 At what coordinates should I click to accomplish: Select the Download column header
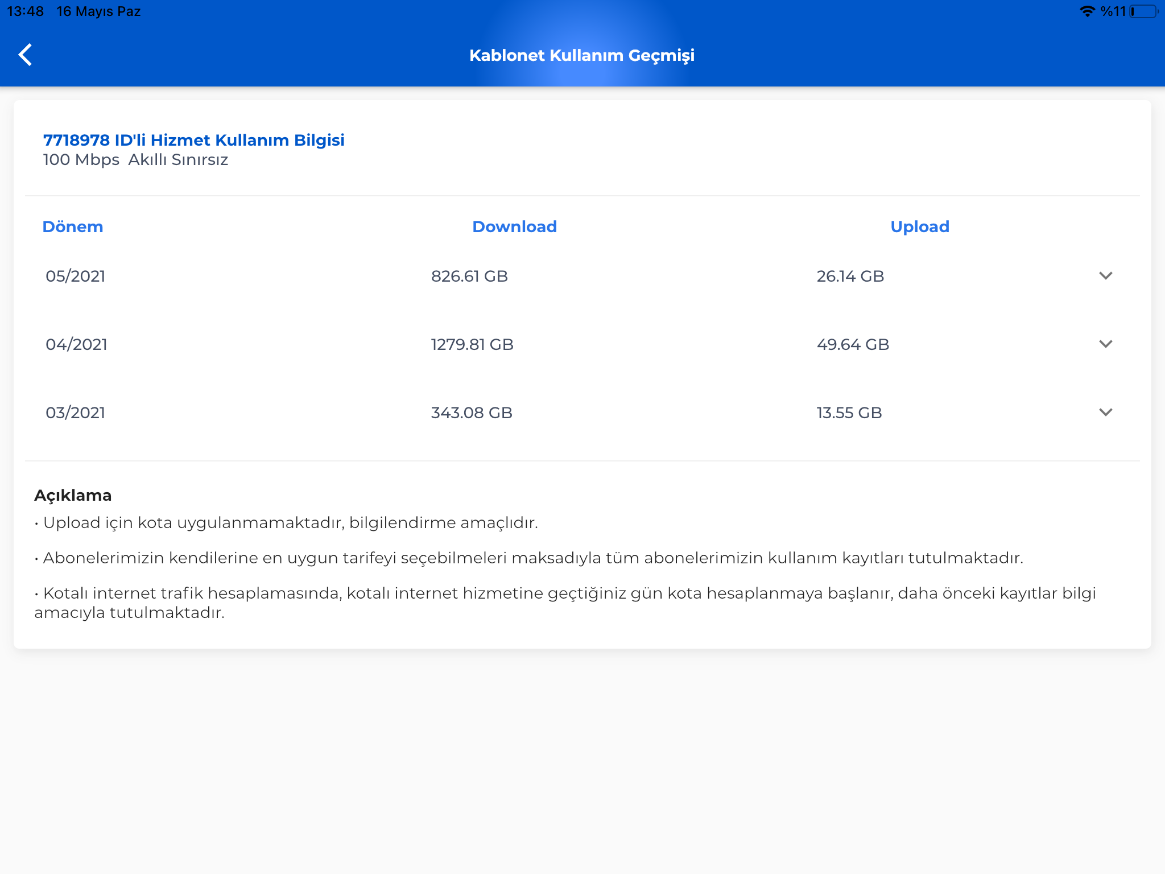[x=514, y=226]
